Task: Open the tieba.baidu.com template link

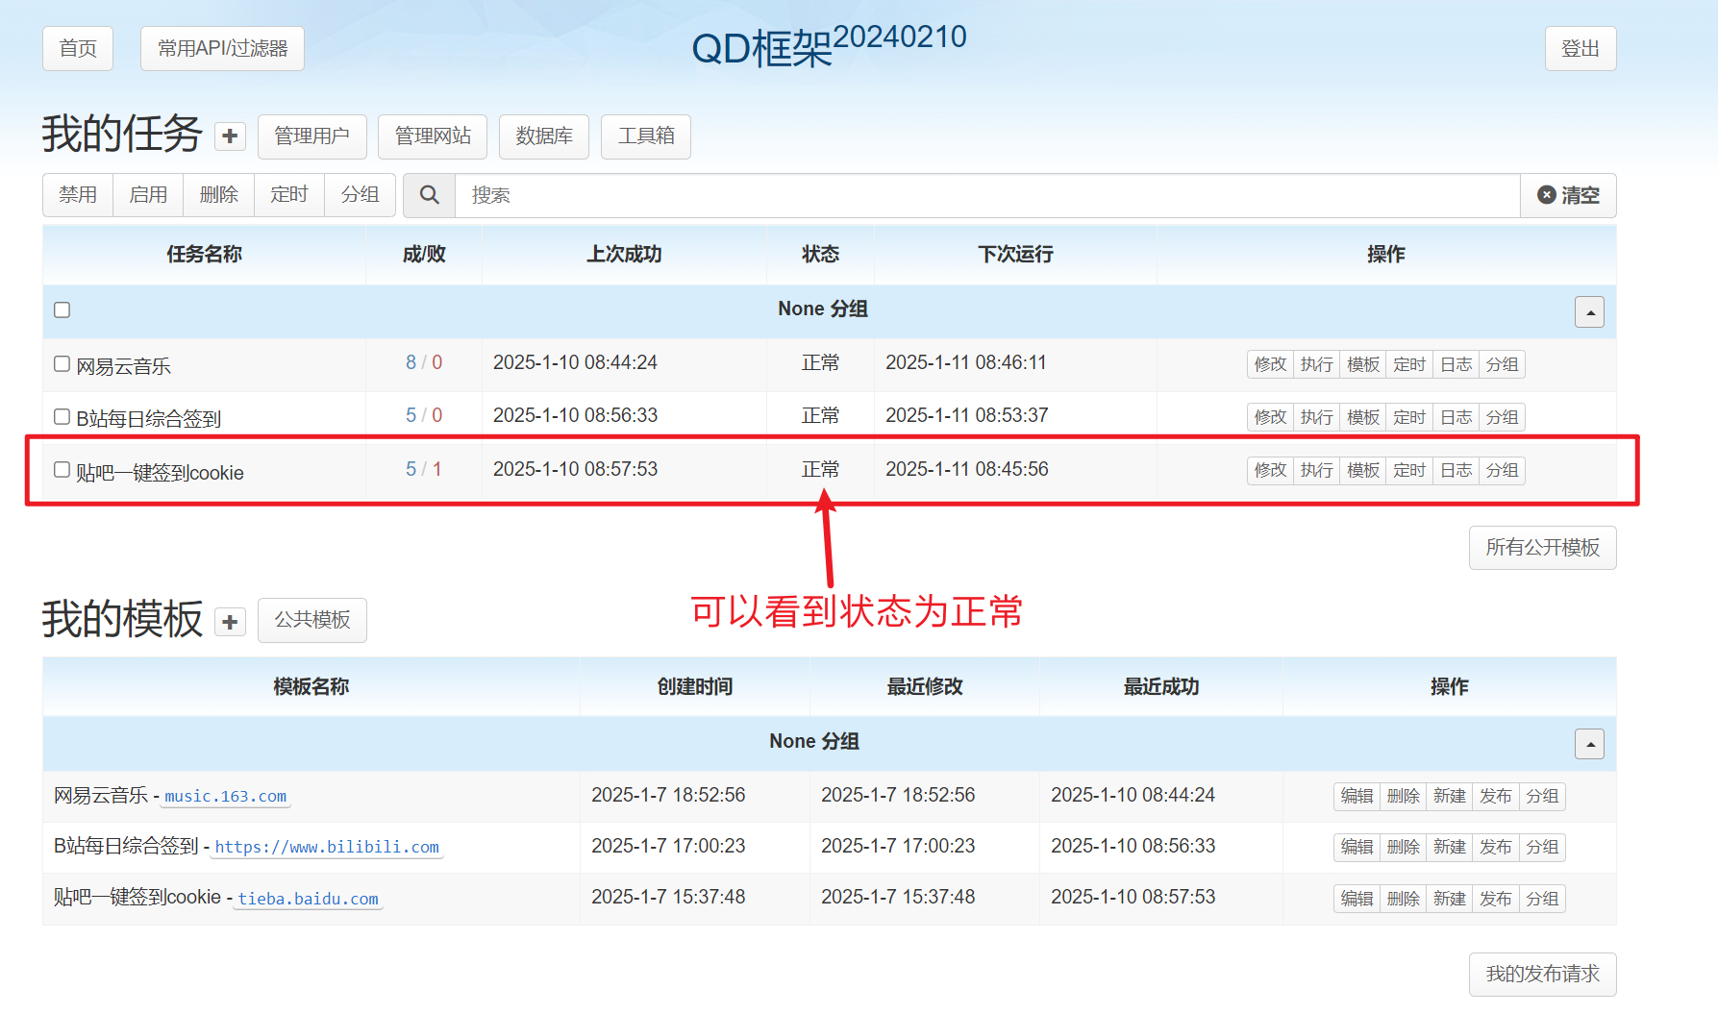Action: pyautogui.click(x=309, y=899)
